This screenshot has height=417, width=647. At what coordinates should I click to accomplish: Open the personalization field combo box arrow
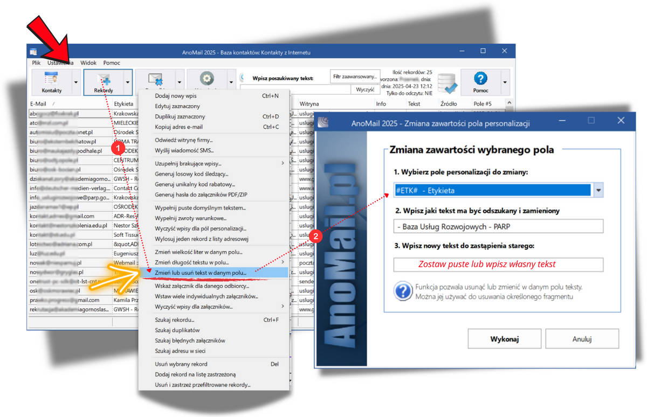coord(598,190)
